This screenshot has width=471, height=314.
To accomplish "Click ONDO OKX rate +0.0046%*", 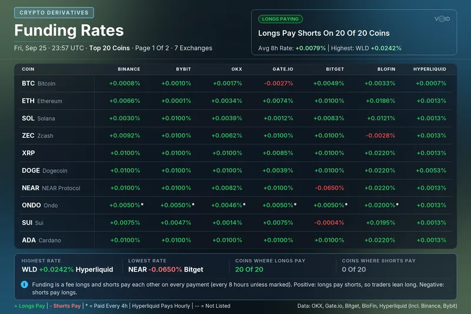I will click(x=228, y=205).
